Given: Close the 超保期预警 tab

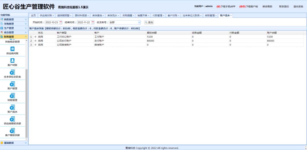Looking at the screenshot, I should coord(71,15).
